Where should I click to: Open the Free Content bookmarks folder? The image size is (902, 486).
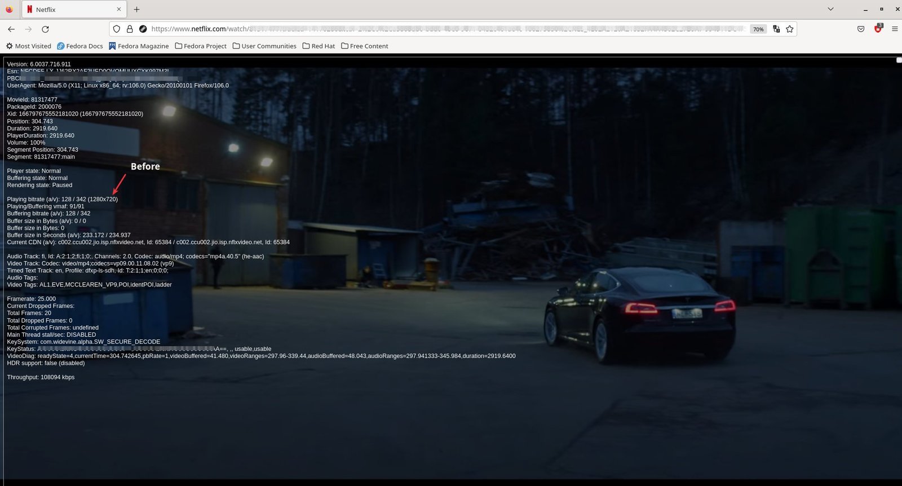[x=365, y=46]
